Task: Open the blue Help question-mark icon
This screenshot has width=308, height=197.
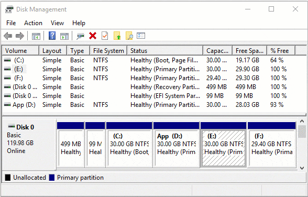Action: coord(52,36)
